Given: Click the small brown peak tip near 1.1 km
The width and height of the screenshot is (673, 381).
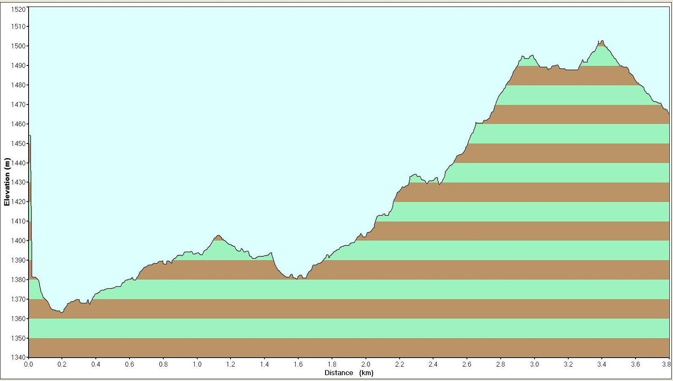Looking at the screenshot, I should 218,238.
